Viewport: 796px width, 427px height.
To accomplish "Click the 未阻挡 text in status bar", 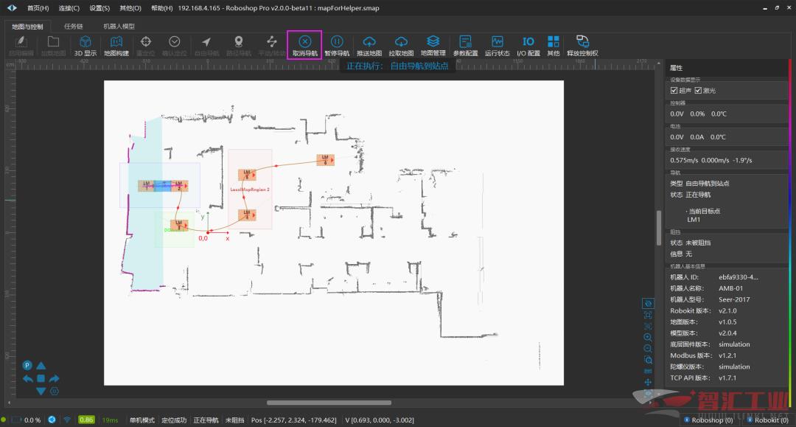I will pyautogui.click(x=234, y=420).
